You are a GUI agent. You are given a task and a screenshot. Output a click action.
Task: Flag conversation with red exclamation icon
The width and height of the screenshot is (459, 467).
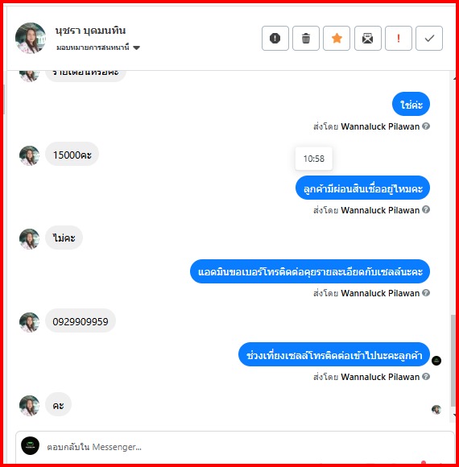point(399,38)
